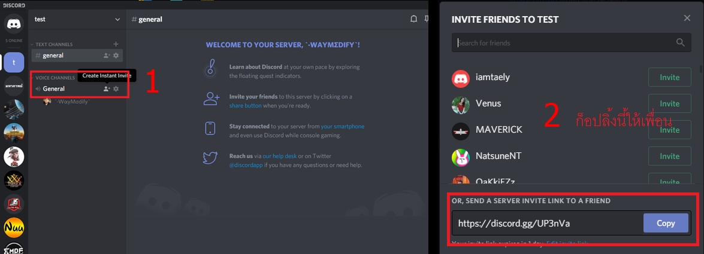The height and width of the screenshot is (254, 704).
Task: Click search magnifier in invite dialog
Action: tap(680, 42)
